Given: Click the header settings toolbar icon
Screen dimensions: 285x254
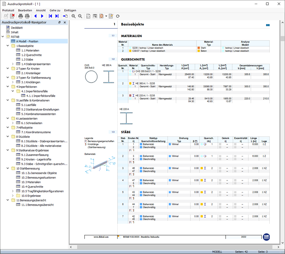Looking at the screenshot, I should tap(95, 16).
